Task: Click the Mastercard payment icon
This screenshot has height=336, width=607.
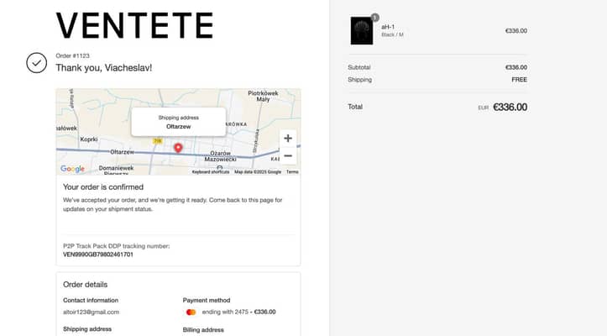Action: tap(191, 312)
